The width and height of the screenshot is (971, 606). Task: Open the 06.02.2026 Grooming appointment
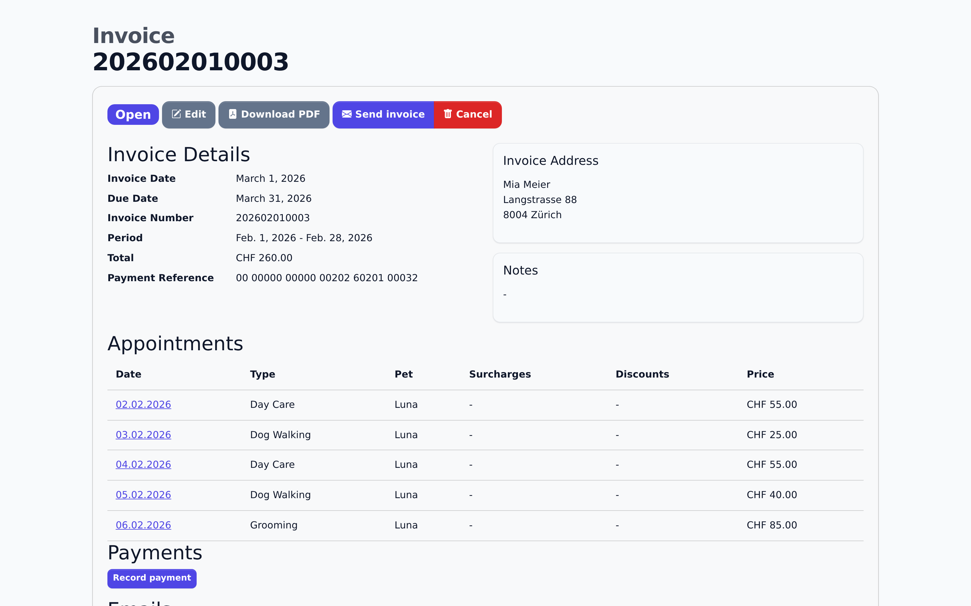(143, 524)
